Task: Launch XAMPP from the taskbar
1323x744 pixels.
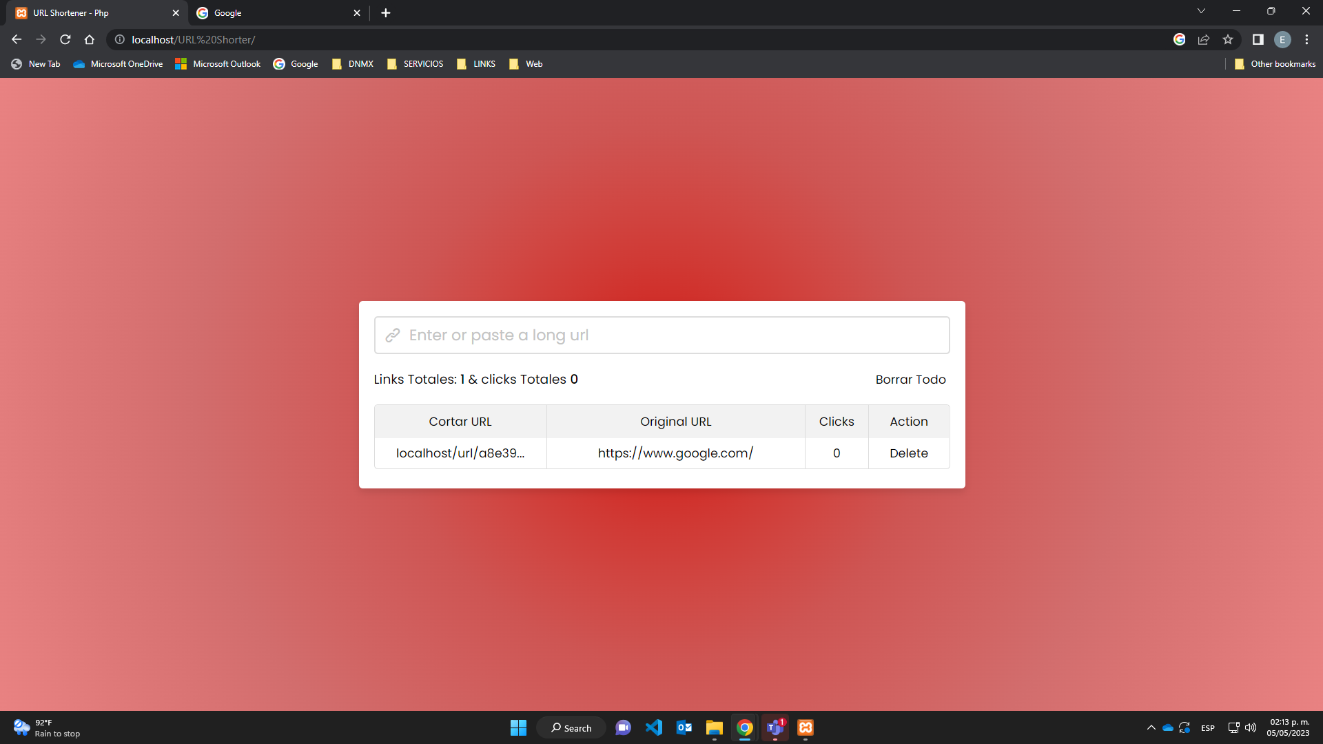Action: point(806,727)
